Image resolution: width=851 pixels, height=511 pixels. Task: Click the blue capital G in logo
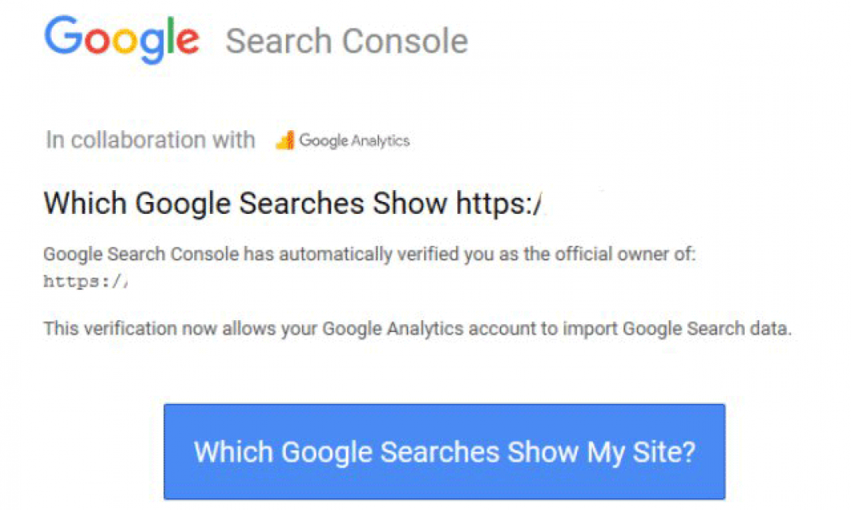click(63, 35)
